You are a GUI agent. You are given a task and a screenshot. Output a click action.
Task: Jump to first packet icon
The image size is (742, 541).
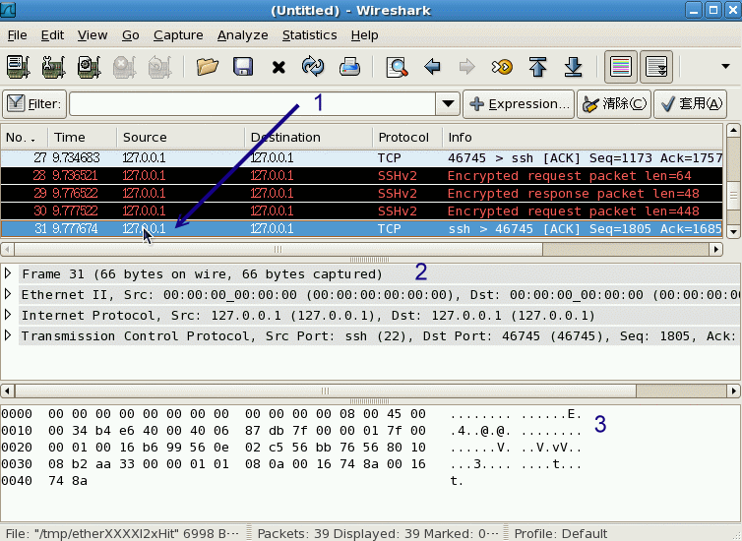click(537, 67)
